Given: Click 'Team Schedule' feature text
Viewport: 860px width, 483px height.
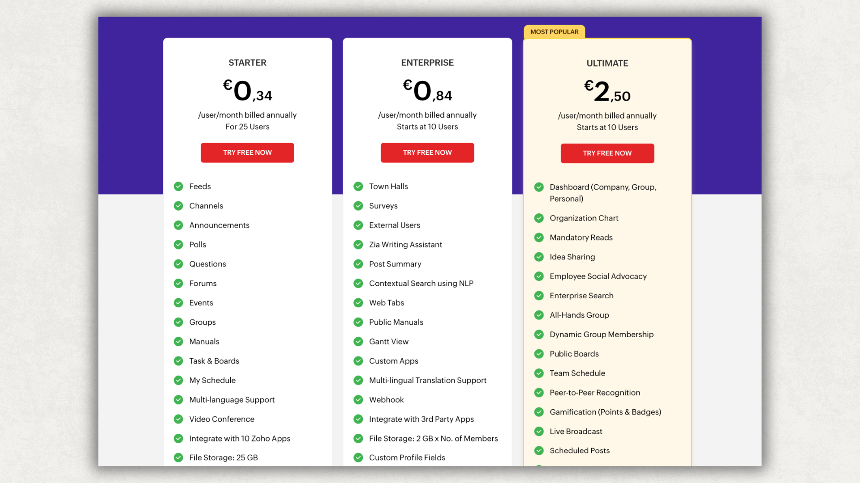Looking at the screenshot, I should (x=577, y=373).
